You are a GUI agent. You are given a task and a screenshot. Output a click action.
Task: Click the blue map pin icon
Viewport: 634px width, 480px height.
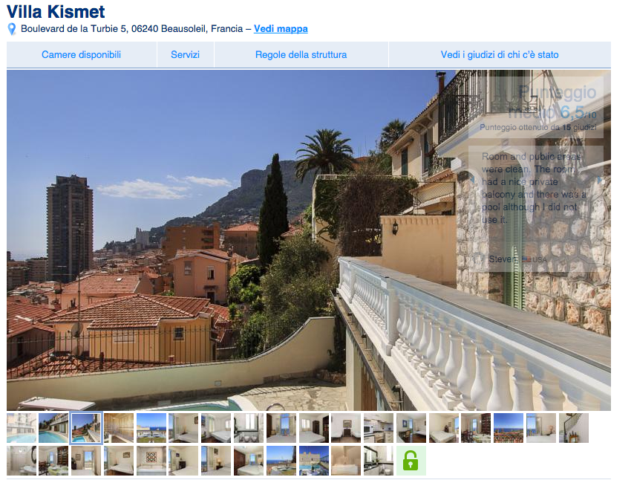pos(12,29)
